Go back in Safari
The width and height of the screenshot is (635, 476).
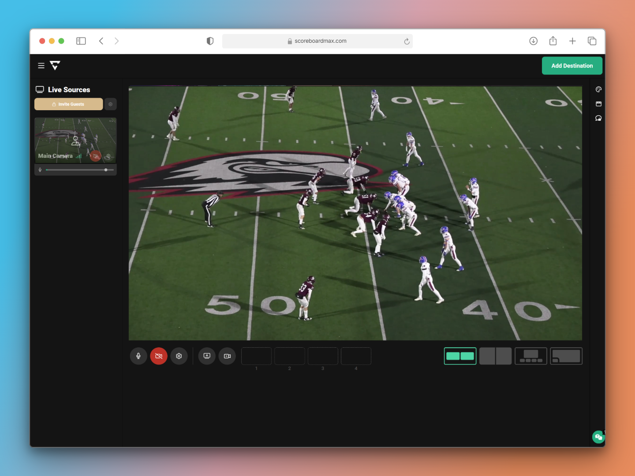pyautogui.click(x=101, y=41)
